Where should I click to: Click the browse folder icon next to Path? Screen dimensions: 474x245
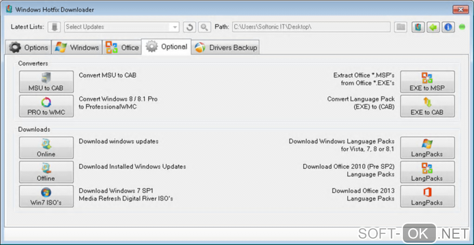coord(401,27)
